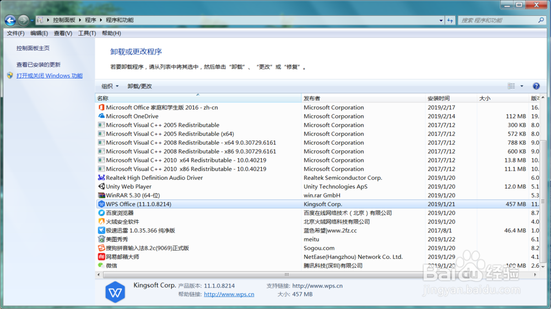Click the refresh button beside address bar
This screenshot has width=551, height=309.
click(x=450, y=20)
